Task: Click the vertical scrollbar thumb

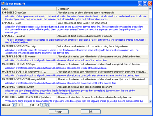Action: coord(150,51)
